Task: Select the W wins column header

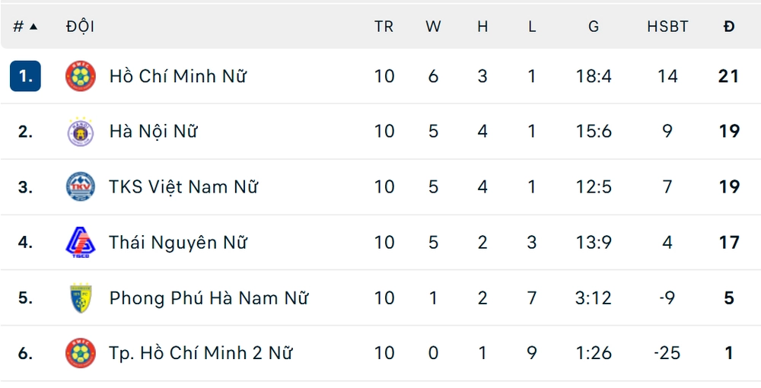Action: 433,27
